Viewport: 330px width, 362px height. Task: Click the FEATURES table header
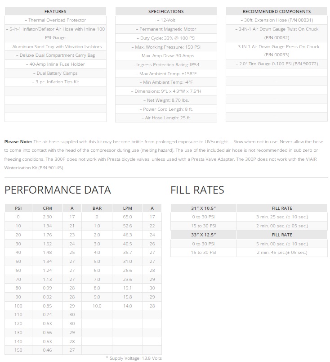tap(55, 11)
